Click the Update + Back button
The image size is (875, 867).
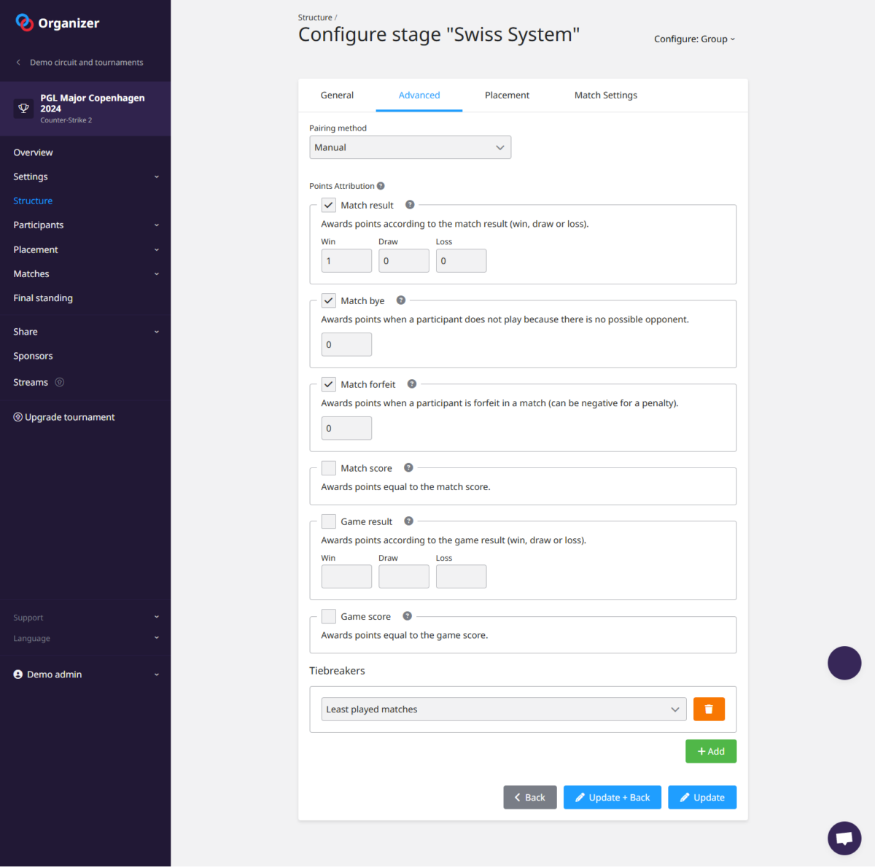612,796
